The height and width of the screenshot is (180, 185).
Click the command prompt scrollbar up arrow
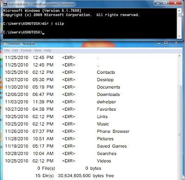click(x=179, y=11)
